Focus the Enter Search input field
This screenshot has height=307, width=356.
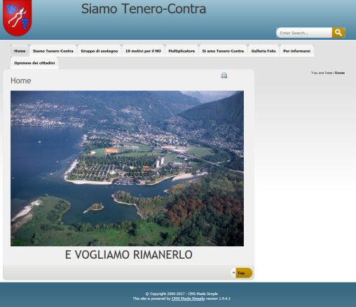click(x=304, y=33)
